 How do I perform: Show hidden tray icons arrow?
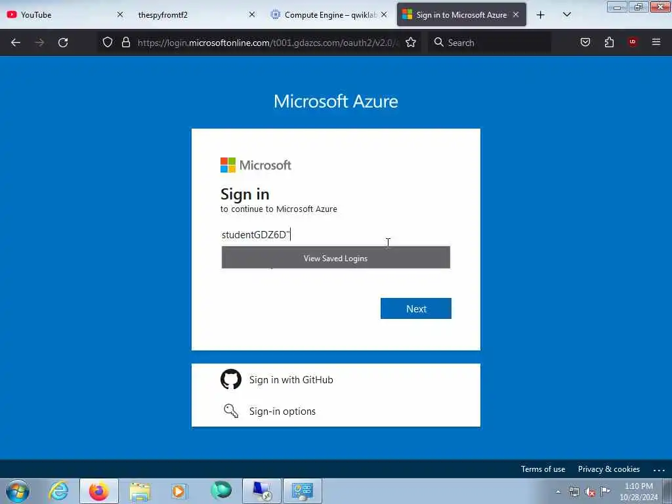[x=558, y=492]
